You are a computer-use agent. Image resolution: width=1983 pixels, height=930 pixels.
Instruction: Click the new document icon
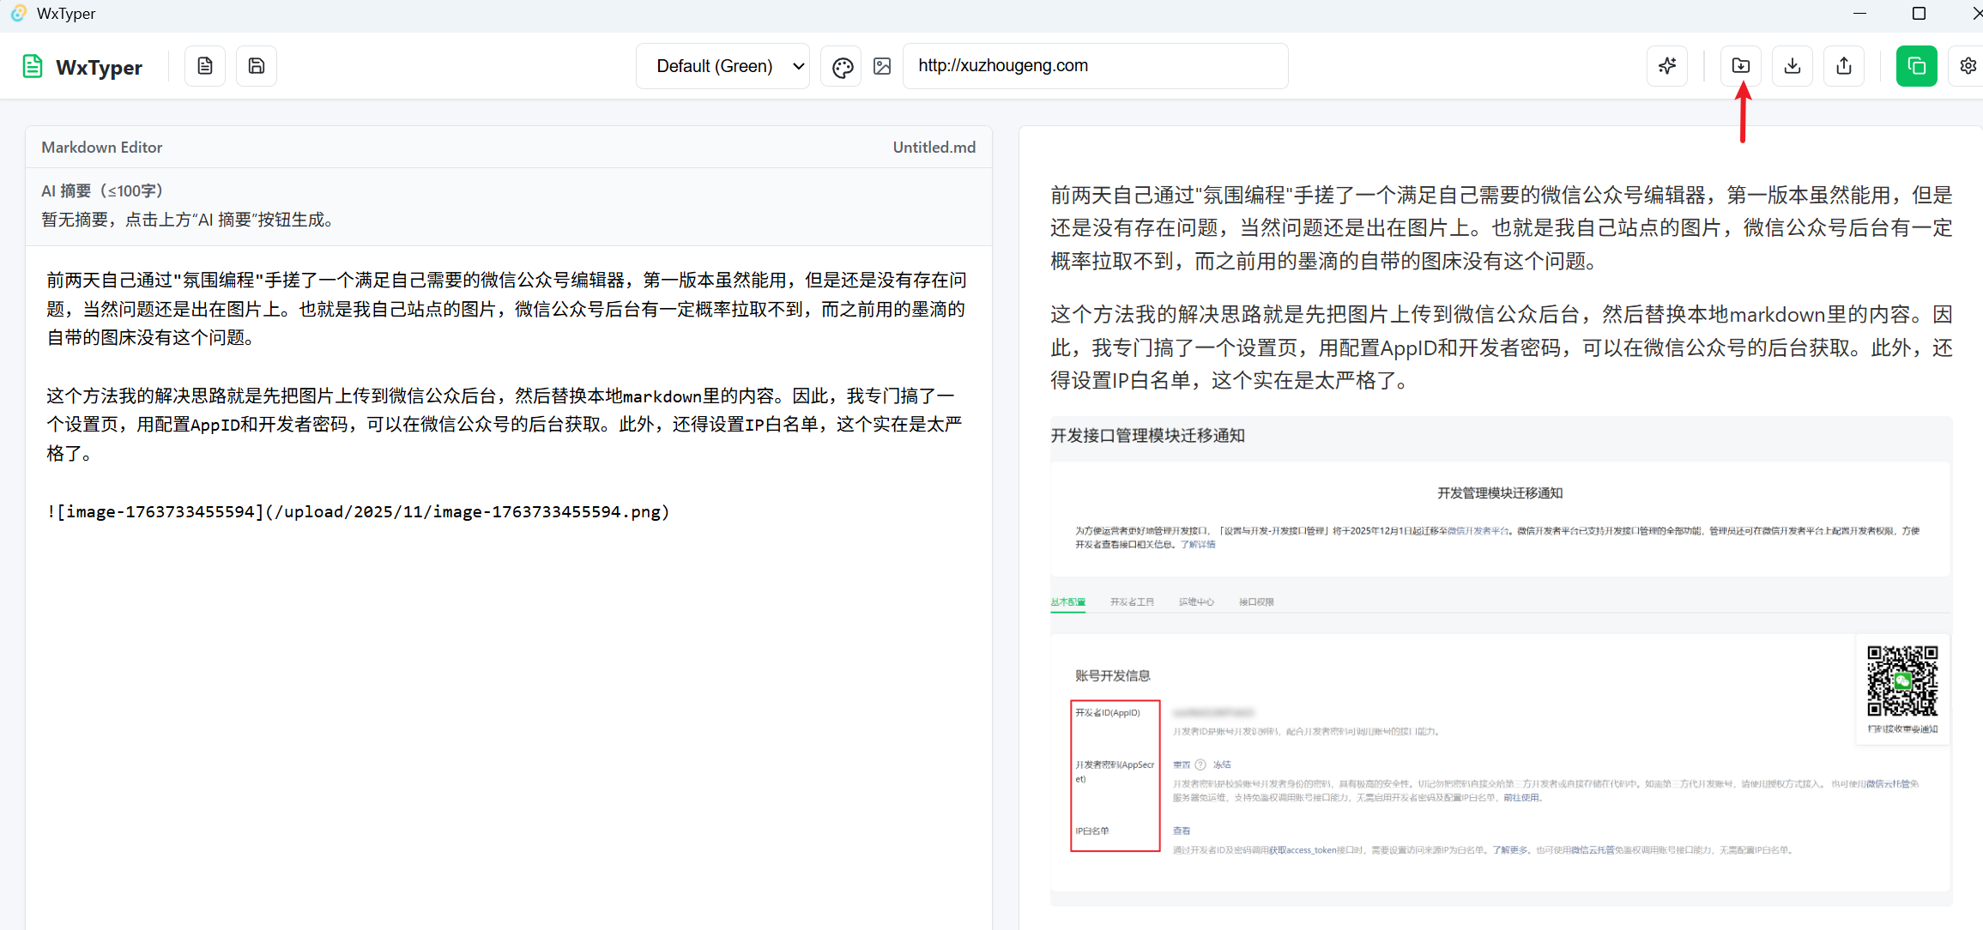(205, 66)
